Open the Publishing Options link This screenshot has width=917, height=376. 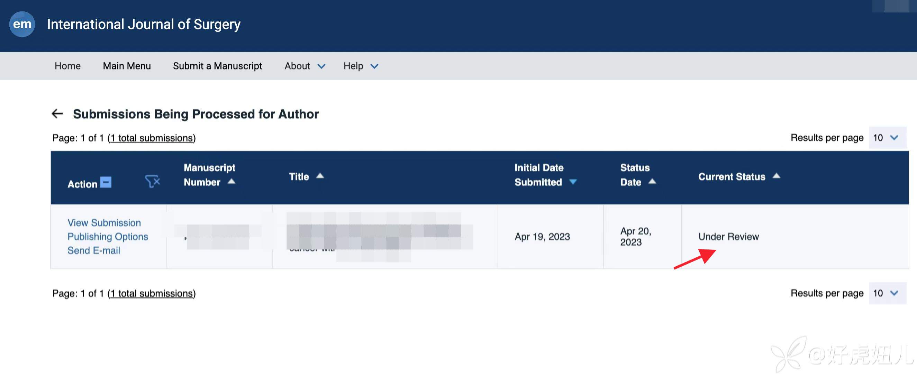pos(108,237)
